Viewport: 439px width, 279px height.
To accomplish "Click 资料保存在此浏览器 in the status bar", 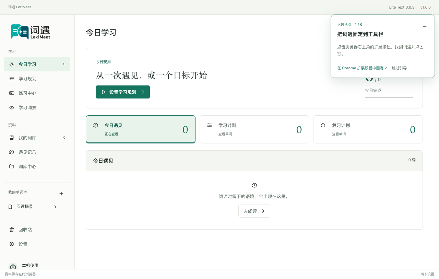I will pos(20,274).
